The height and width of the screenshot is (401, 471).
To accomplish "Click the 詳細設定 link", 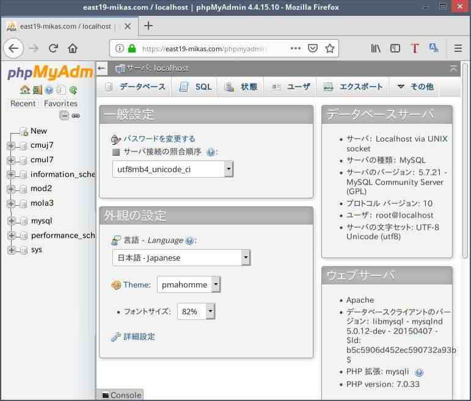I will (139, 337).
